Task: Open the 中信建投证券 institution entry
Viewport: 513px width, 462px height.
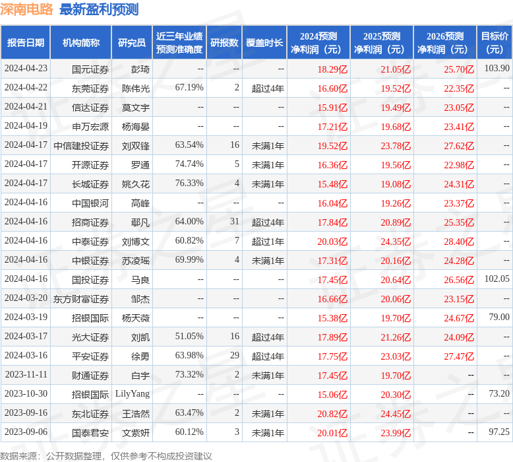Action: (81, 145)
